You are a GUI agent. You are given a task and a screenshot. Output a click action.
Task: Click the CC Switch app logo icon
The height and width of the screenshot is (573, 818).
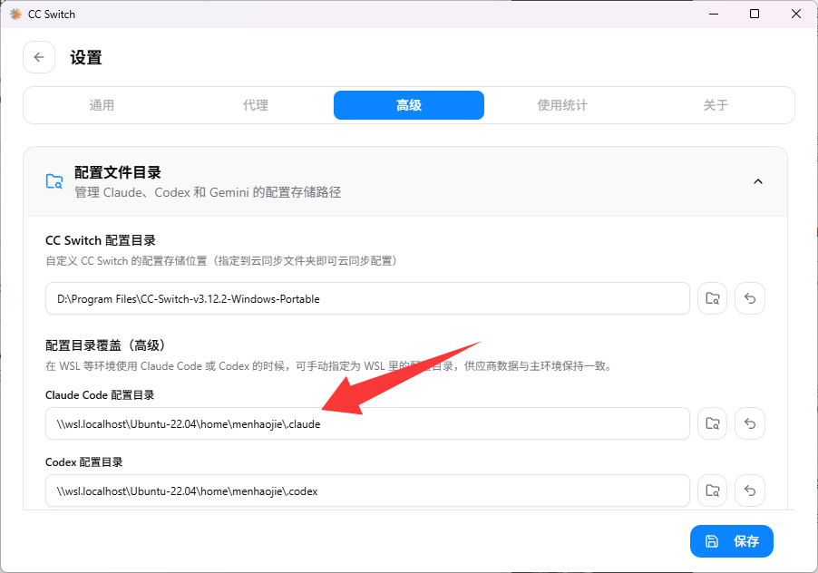(x=15, y=15)
